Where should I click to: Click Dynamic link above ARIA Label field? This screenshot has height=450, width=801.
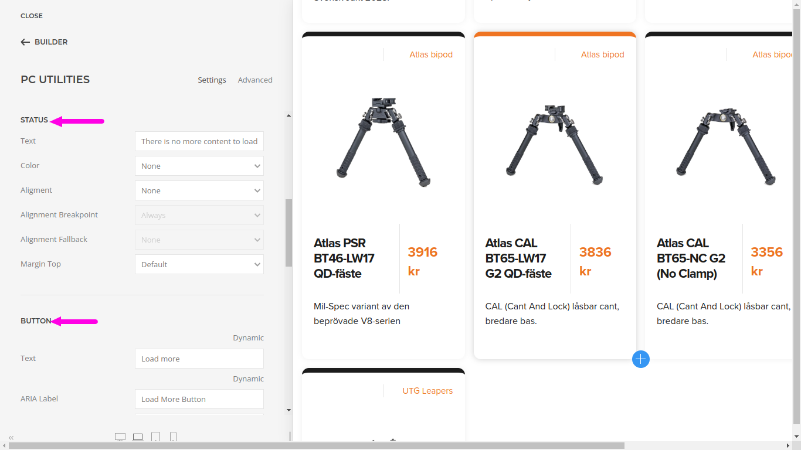point(248,379)
